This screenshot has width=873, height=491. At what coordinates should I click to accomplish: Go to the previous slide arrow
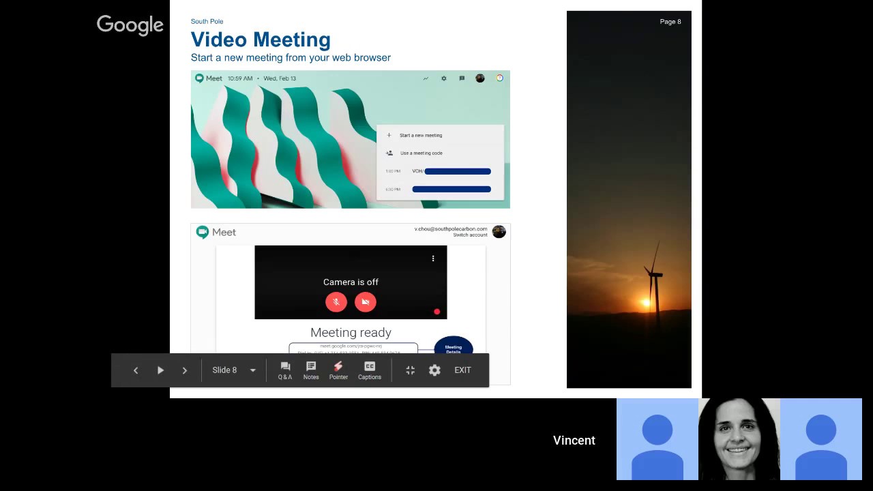[x=136, y=370]
